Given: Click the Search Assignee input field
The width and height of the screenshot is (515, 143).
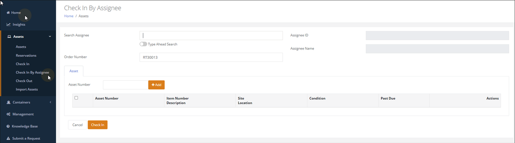Looking at the screenshot, I should tap(211, 35).
